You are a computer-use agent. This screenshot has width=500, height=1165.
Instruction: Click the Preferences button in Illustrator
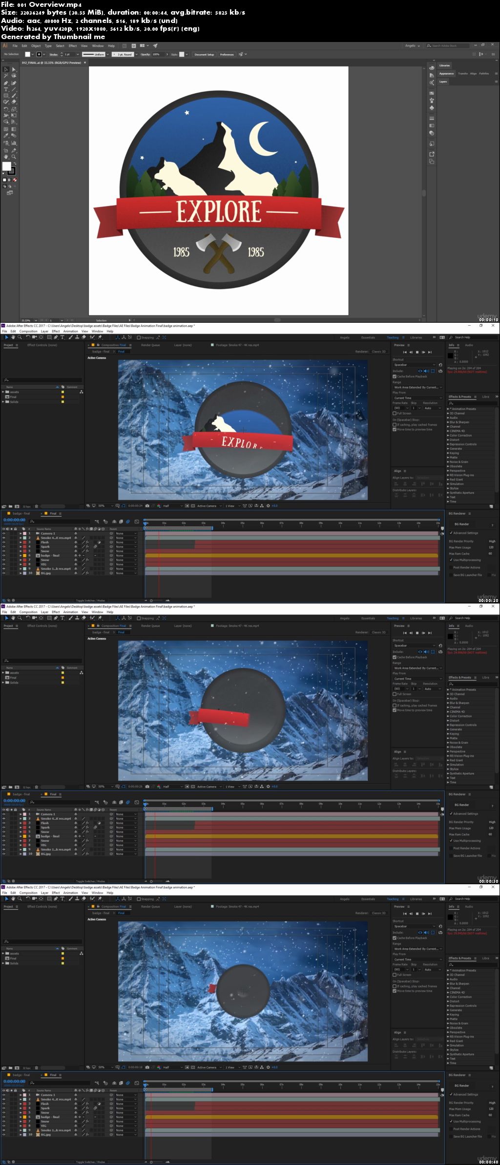[227, 54]
